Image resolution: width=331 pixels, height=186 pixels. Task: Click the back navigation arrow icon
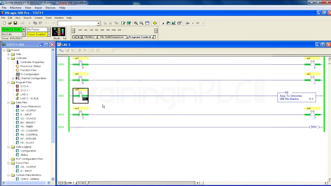(x=188, y=23)
